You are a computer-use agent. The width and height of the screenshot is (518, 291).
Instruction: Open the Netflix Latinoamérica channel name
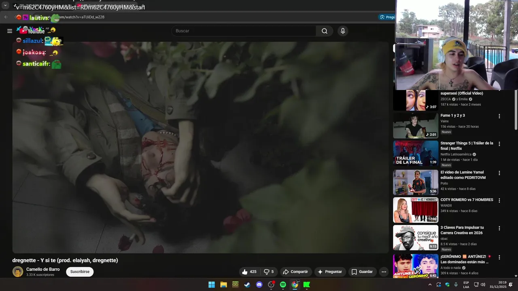[456, 154]
